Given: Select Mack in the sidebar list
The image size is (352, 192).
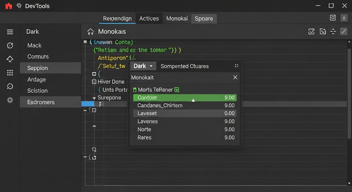Looking at the screenshot, I should 50,45.
